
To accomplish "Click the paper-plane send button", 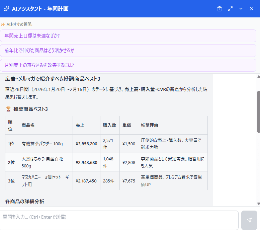I will [249, 220].
